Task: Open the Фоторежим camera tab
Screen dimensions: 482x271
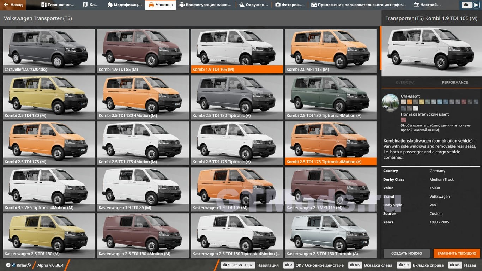Action: pos(290,5)
